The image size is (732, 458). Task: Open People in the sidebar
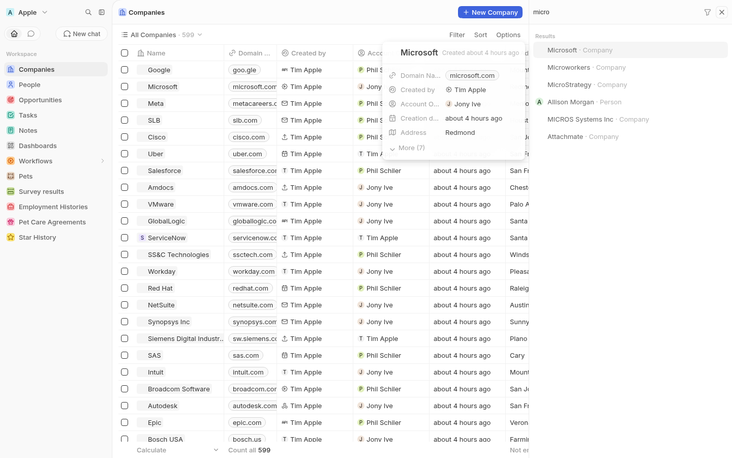pyautogui.click(x=56, y=84)
